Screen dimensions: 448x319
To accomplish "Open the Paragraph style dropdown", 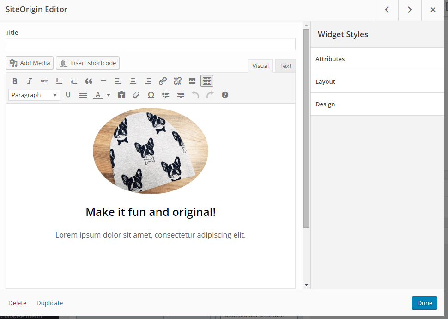I will (34, 95).
